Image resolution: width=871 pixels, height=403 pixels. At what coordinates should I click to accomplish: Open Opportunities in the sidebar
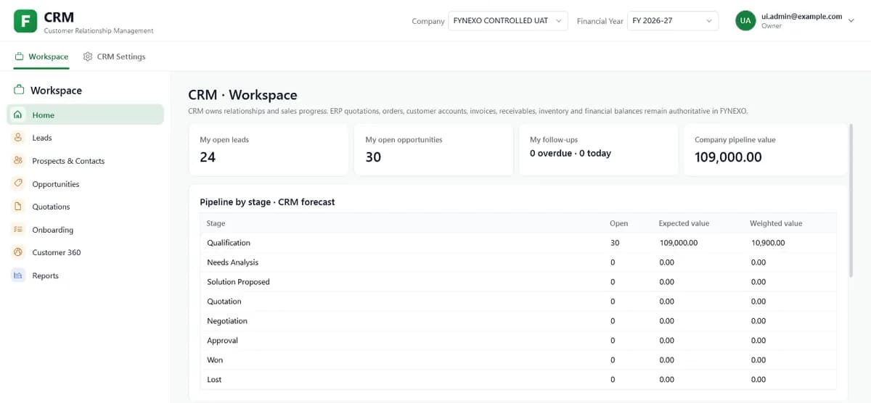[x=86, y=184]
